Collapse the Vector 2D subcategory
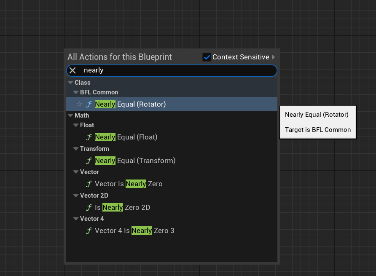Screen dimensions: 376x276 pos(76,196)
